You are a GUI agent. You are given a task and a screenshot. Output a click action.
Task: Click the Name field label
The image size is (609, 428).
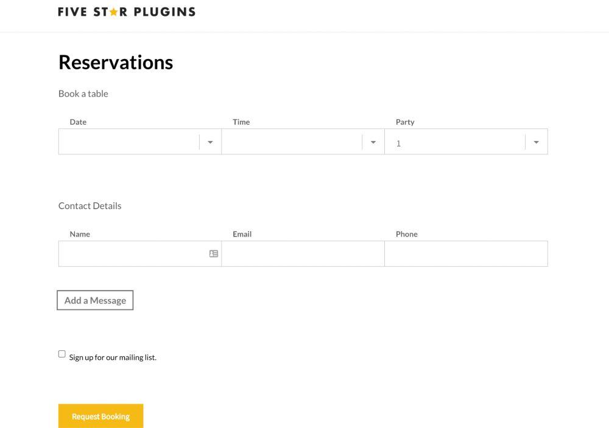tap(80, 234)
